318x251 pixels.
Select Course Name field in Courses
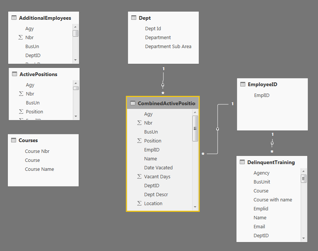[x=40, y=169]
